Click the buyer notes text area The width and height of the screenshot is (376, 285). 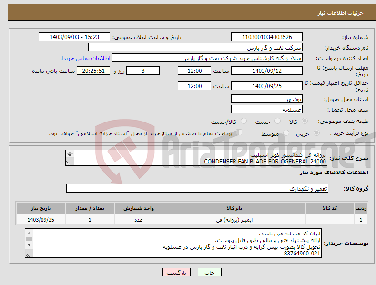pyautogui.click(x=173, y=243)
